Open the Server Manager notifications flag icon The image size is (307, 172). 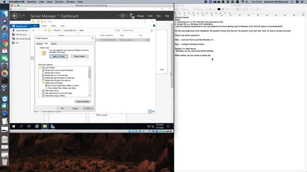click(132, 16)
